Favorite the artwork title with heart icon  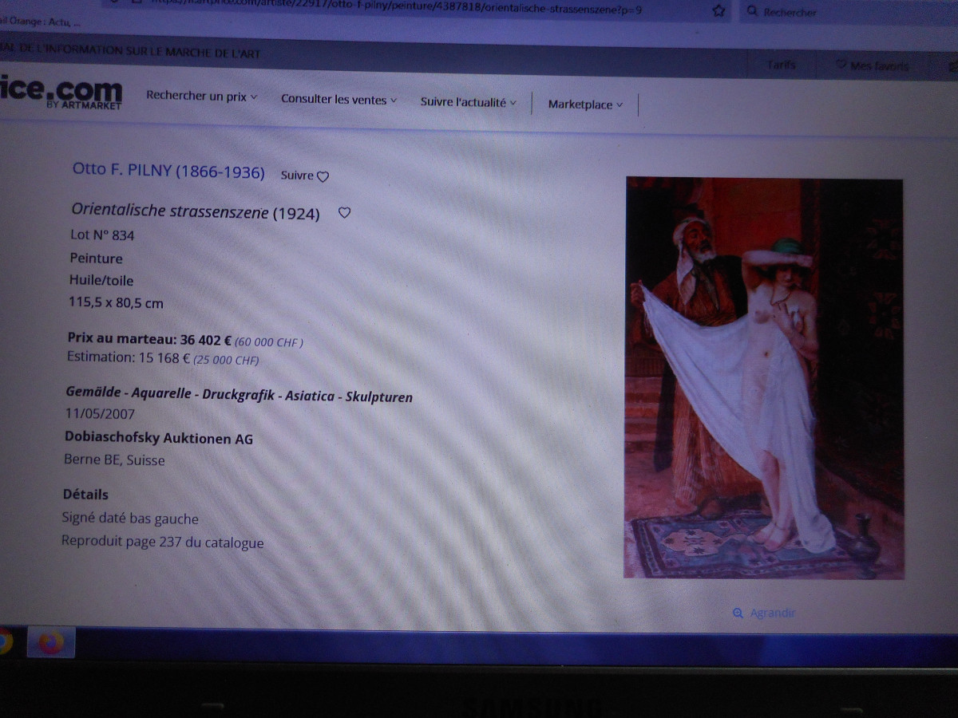pos(344,213)
